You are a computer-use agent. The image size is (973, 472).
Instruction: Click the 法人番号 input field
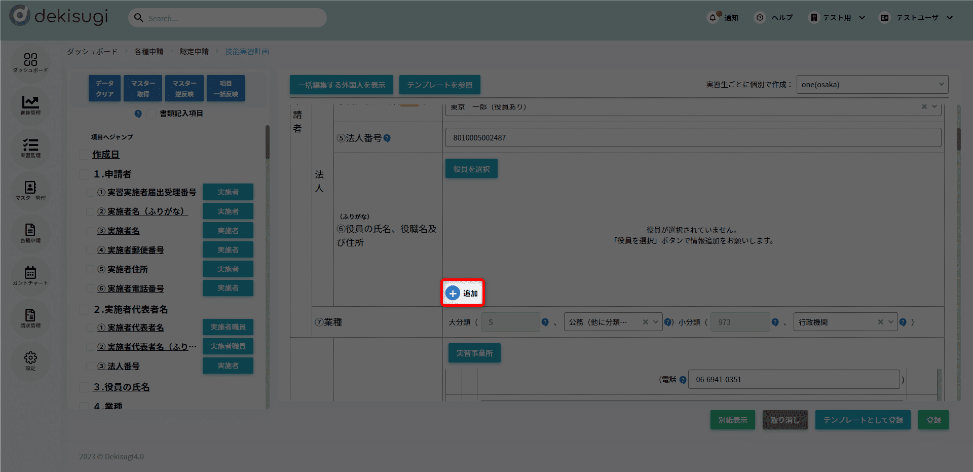[x=693, y=138]
